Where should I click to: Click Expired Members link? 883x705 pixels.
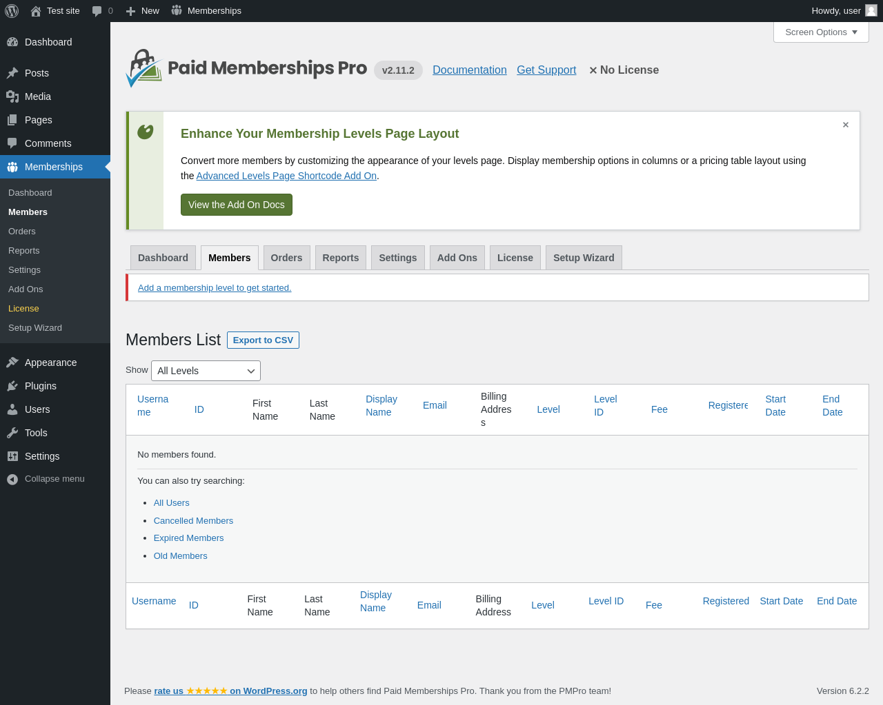click(x=188, y=538)
